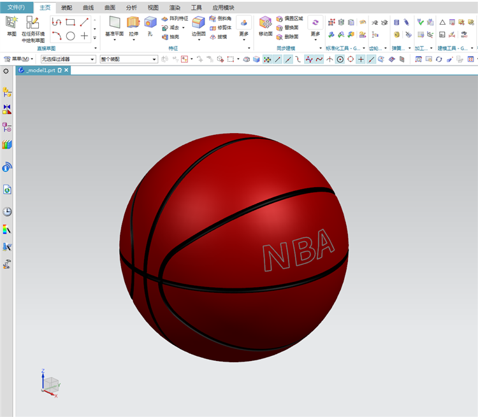Click the 阵列特征 pattern feature button
Viewport: 478px width, 417px height.
point(175,18)
